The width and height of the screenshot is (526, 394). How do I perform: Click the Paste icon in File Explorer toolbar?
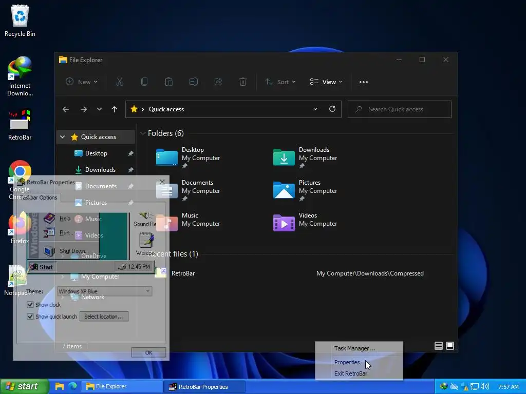tap(168, 82)
